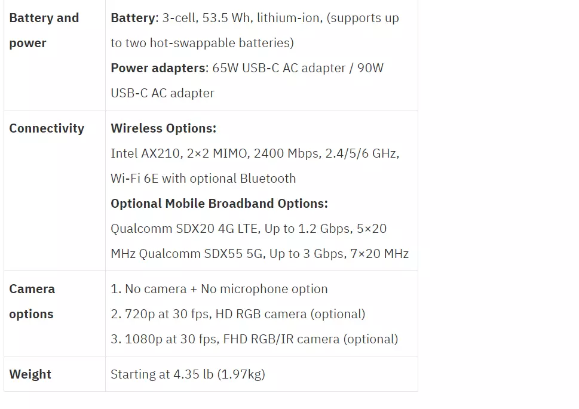
Task: Click the "Intel AX210" wireless card text
Action: point(145,153)
